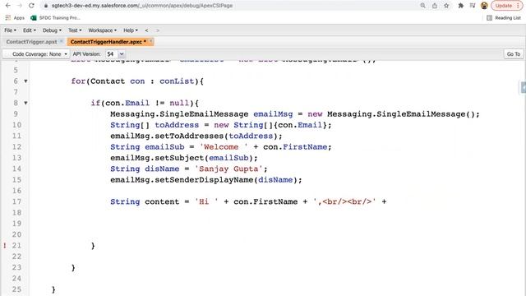Click line number 12 in gutter
Image resolution: width=526 pixels, height=296 pixels.
[16, 147]
